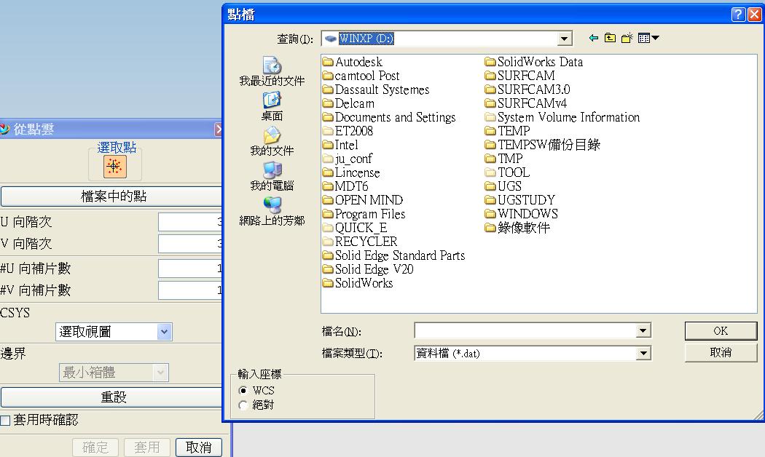Image resolution: width=765 pixels, height=457 pixels.
Task: Go up one folder level icon
Action: point(610,38)
